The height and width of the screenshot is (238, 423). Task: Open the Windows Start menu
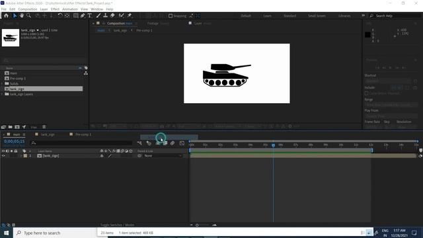[x=6, y=233]
